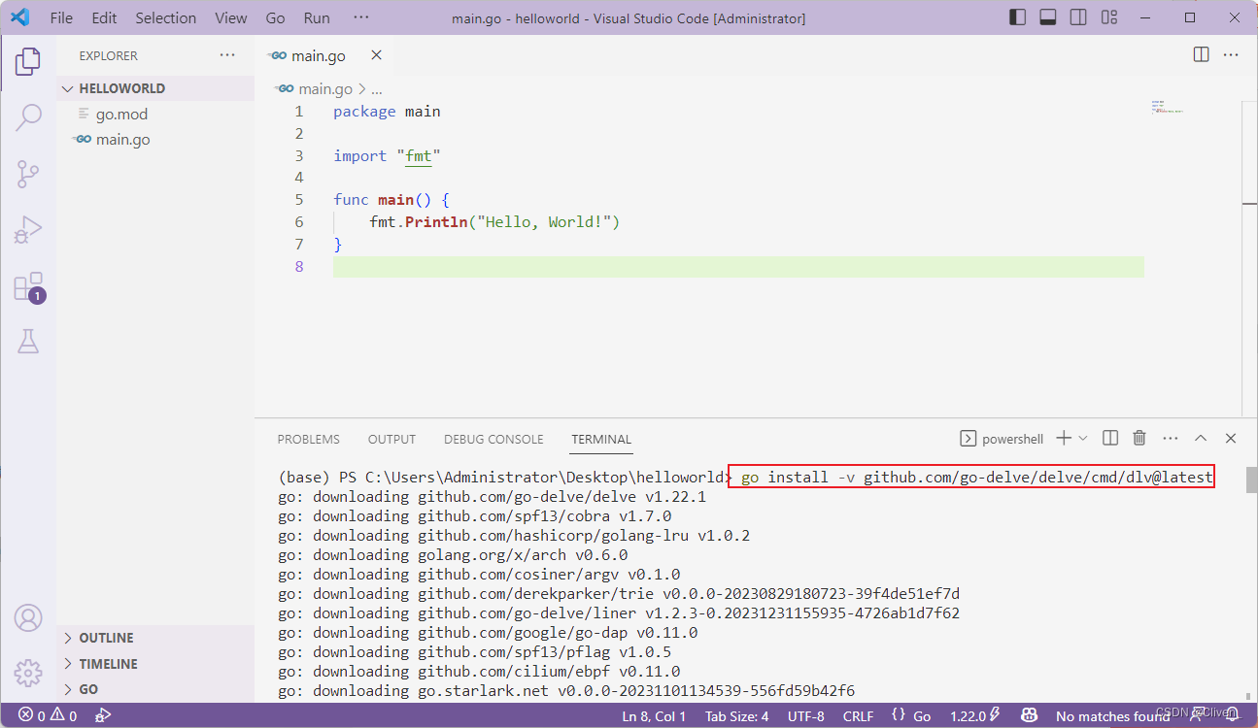Click the errors and warnings status indicator
1258x728 pixels.
click(x=48, y=716)
